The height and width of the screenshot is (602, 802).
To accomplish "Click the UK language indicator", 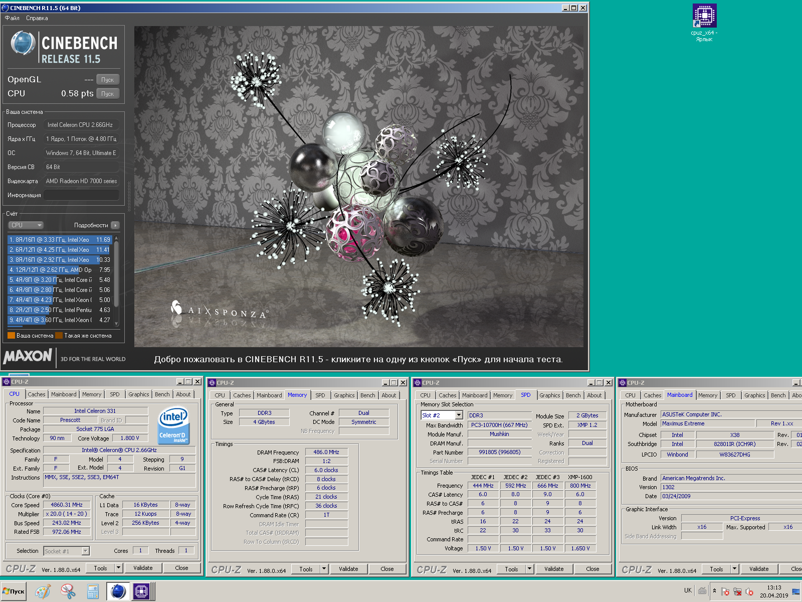I will [x=688, y=590].
